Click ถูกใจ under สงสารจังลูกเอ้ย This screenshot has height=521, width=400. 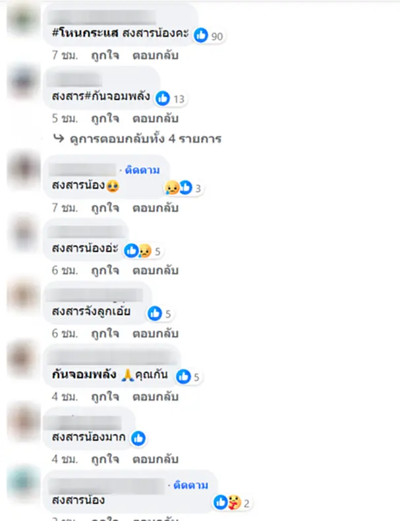[x=105, y=334]
